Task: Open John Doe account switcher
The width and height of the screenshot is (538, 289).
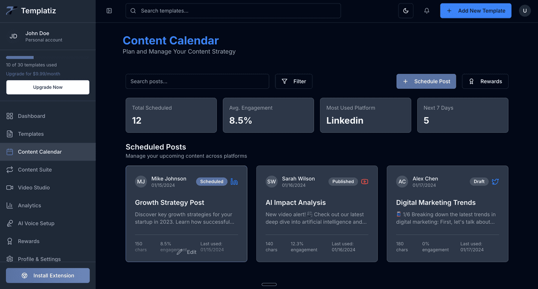Action: click(48, 36)
